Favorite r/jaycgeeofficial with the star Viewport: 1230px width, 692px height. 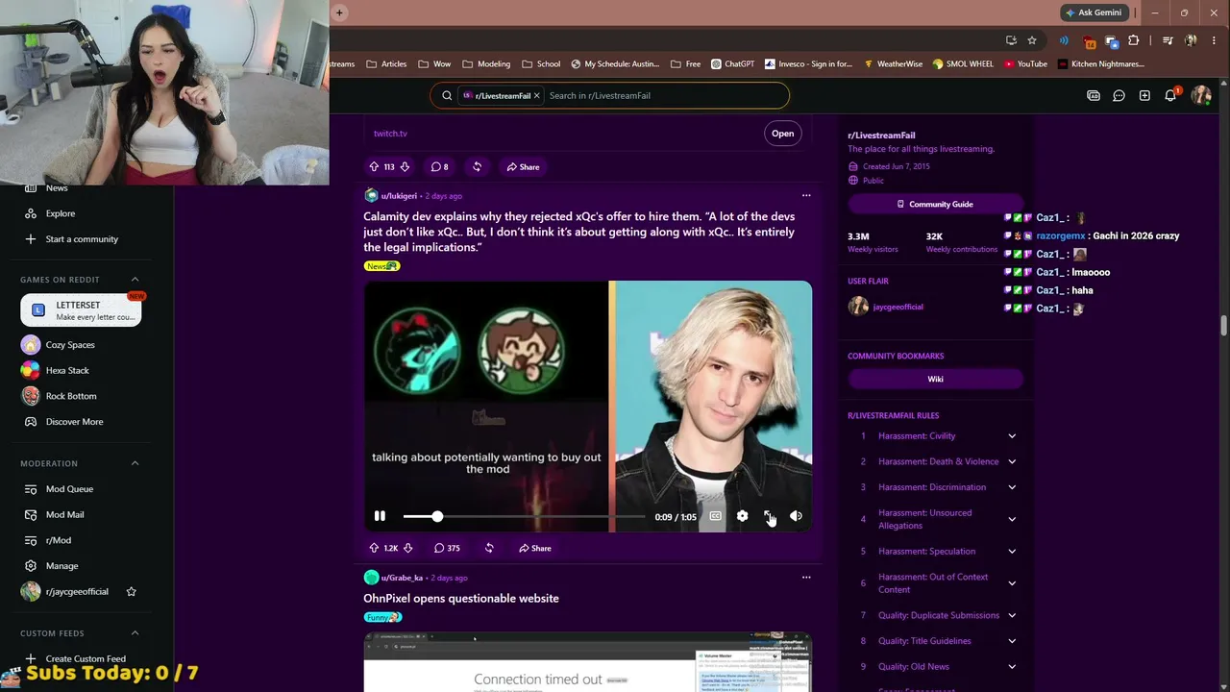(x=132, y=591)
